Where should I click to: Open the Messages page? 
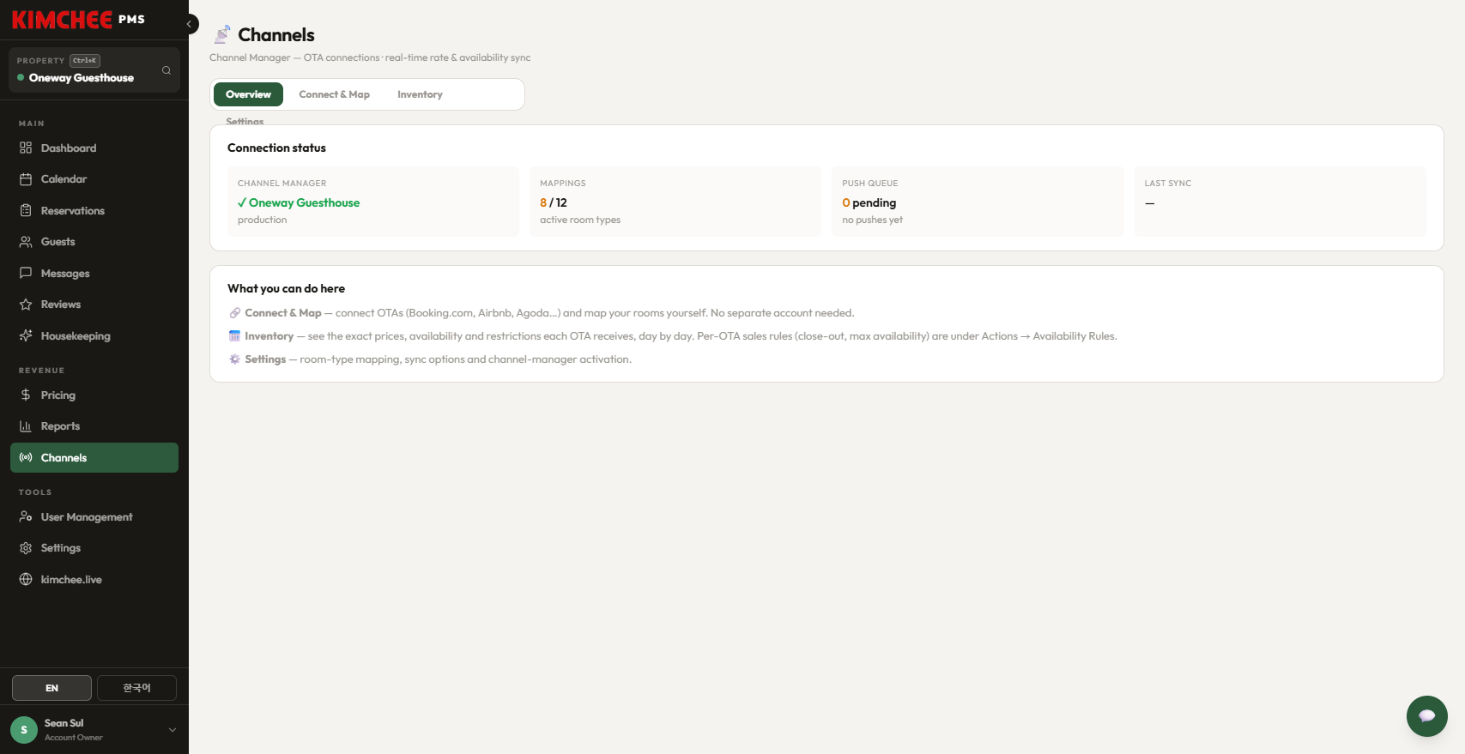94,274
